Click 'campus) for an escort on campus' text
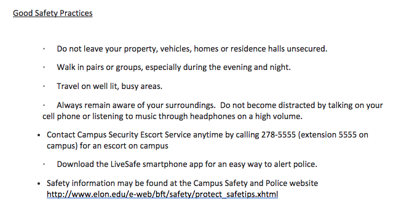 (x=108, y=146)
